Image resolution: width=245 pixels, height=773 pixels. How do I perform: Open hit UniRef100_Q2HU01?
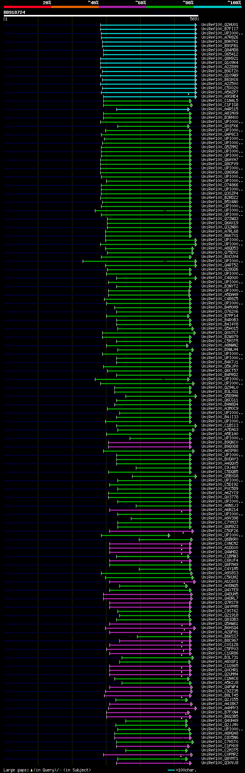(x=220, y=25)
